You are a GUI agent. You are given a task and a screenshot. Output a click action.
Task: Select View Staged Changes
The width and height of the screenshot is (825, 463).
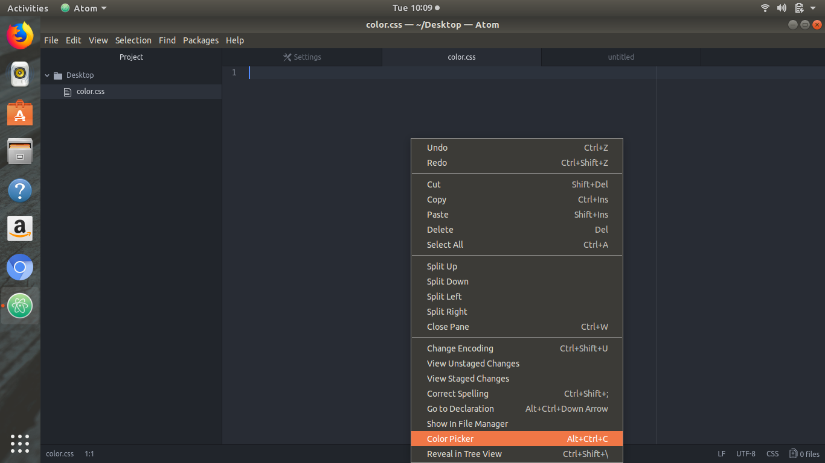click(x=517, y=379)
